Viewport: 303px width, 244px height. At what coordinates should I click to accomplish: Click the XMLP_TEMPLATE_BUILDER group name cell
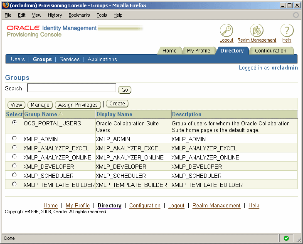(x=59, y=185)
